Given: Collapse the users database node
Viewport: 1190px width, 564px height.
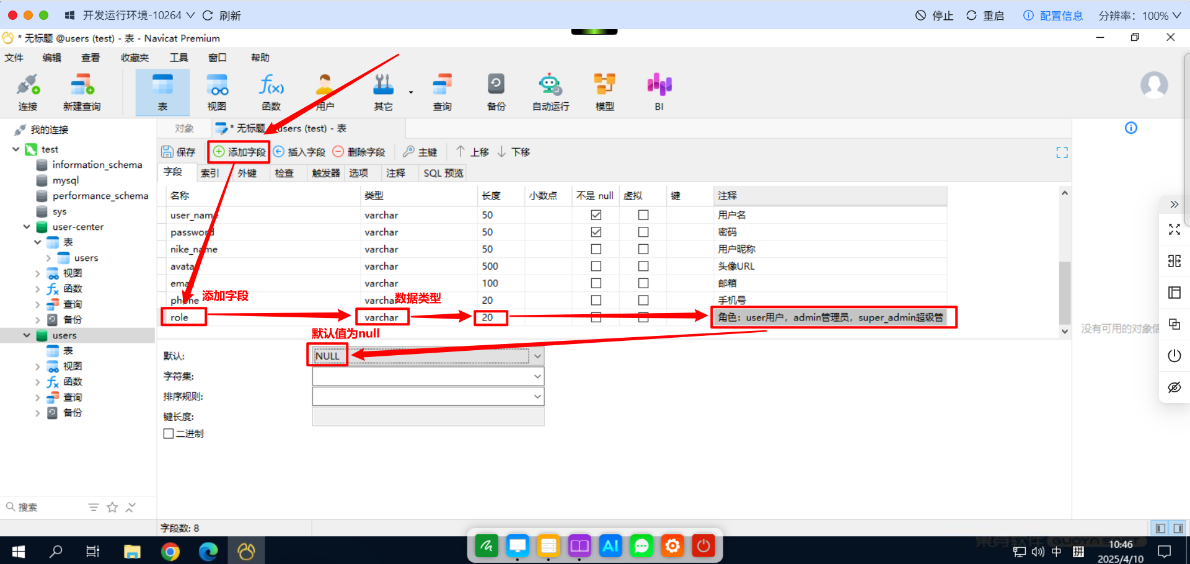Looking at the screenshot, I should [x=27, y=335].
